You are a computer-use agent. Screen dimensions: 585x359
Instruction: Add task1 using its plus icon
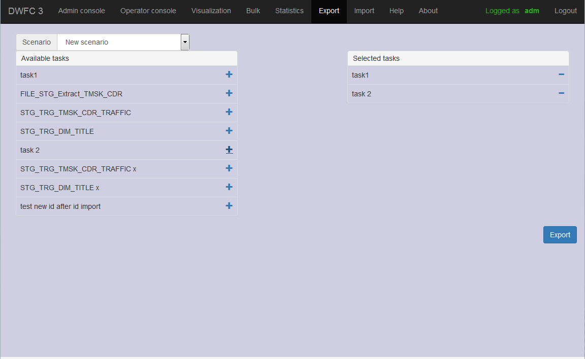[x=229, y=75]
